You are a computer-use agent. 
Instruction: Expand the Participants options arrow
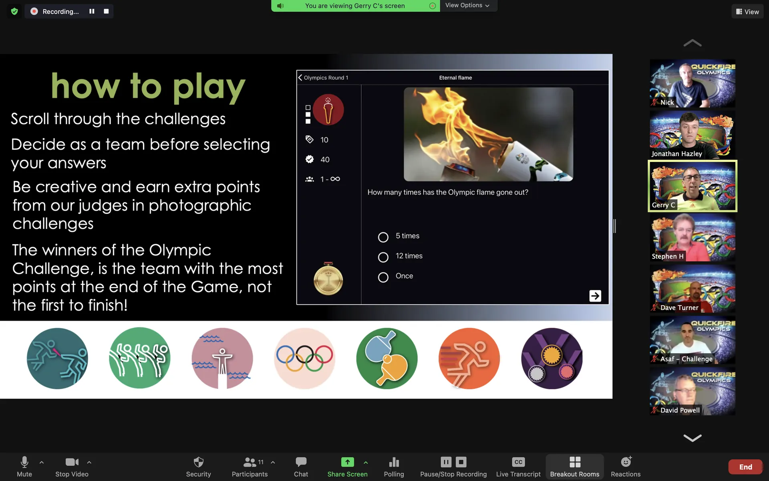coord(273,462)
